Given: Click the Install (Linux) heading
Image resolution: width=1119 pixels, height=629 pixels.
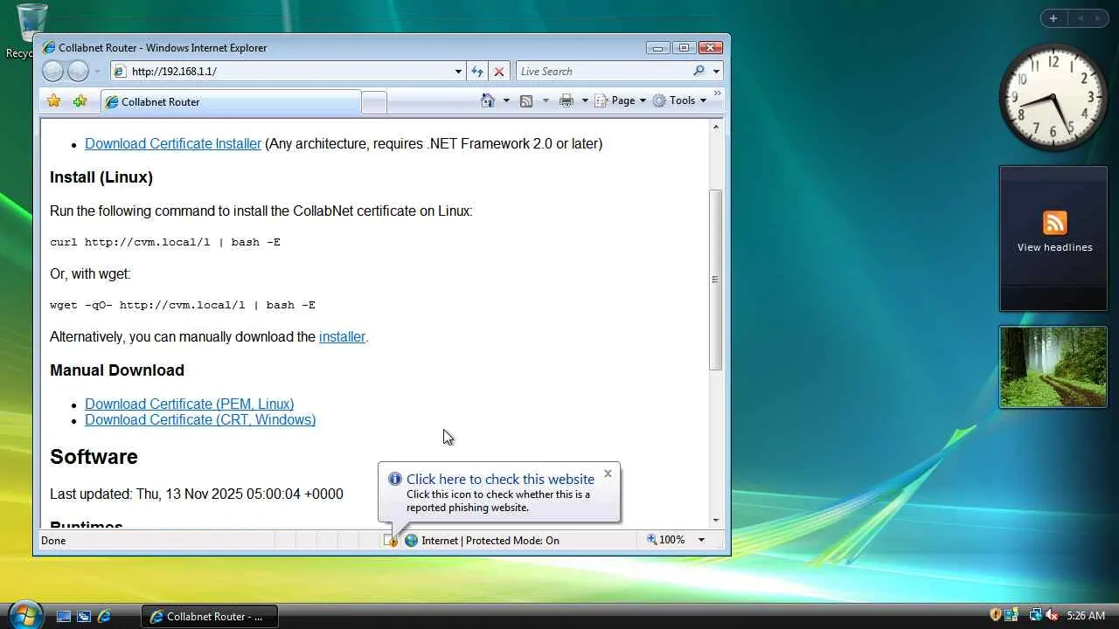Looking at the screenshot, I should (101, 177).
